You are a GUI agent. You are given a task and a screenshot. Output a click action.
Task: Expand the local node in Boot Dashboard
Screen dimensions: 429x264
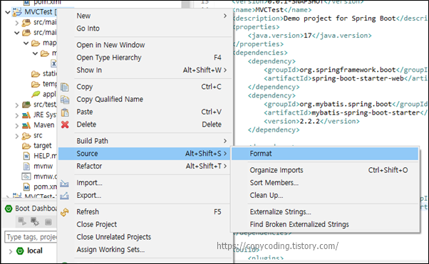tap(11, 251)
